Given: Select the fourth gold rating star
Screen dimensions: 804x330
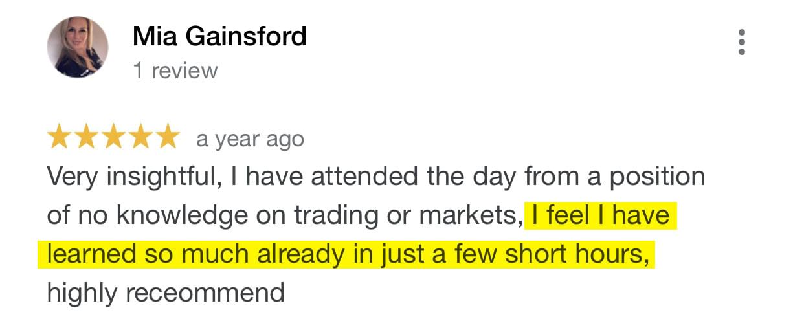Looking at the screenshot, I should point(140,137).
